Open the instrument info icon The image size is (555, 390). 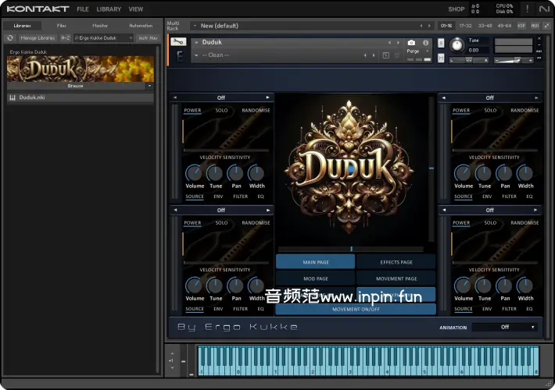tap(426, 42)
